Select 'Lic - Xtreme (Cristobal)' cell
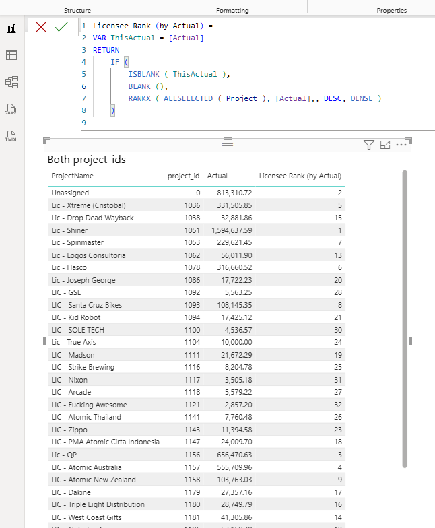435x528 pixels. coord(88,205)
